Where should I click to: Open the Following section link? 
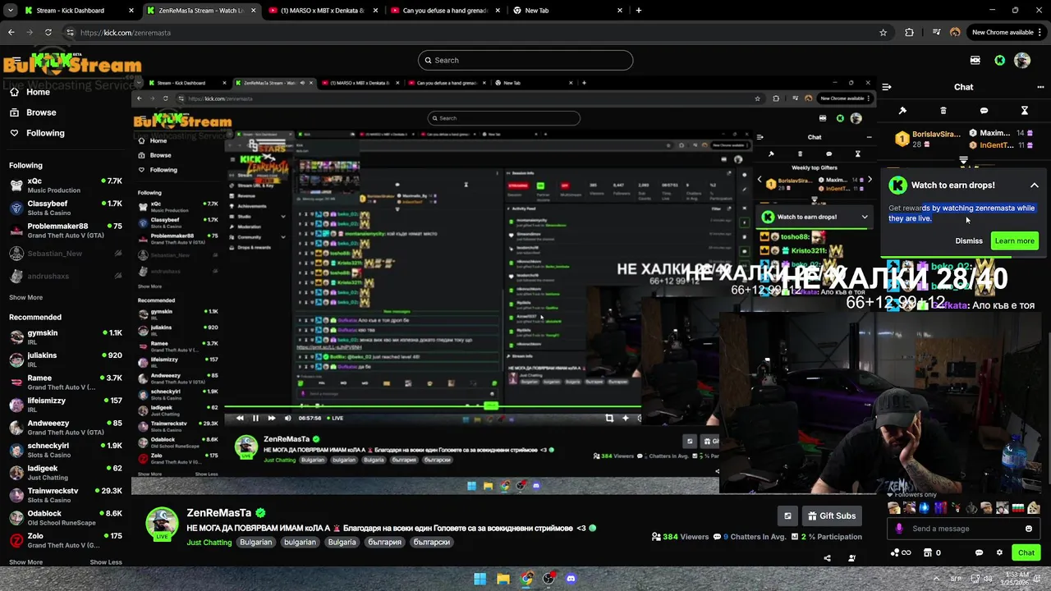(37, 133)
